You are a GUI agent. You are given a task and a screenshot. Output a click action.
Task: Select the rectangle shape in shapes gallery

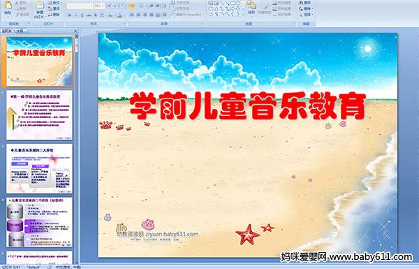(x=233, y=3)
